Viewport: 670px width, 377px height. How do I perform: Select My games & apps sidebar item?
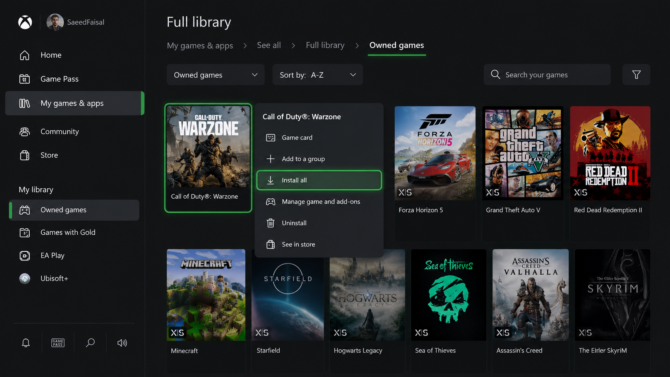pyautogui.click(x=75, y=103)
